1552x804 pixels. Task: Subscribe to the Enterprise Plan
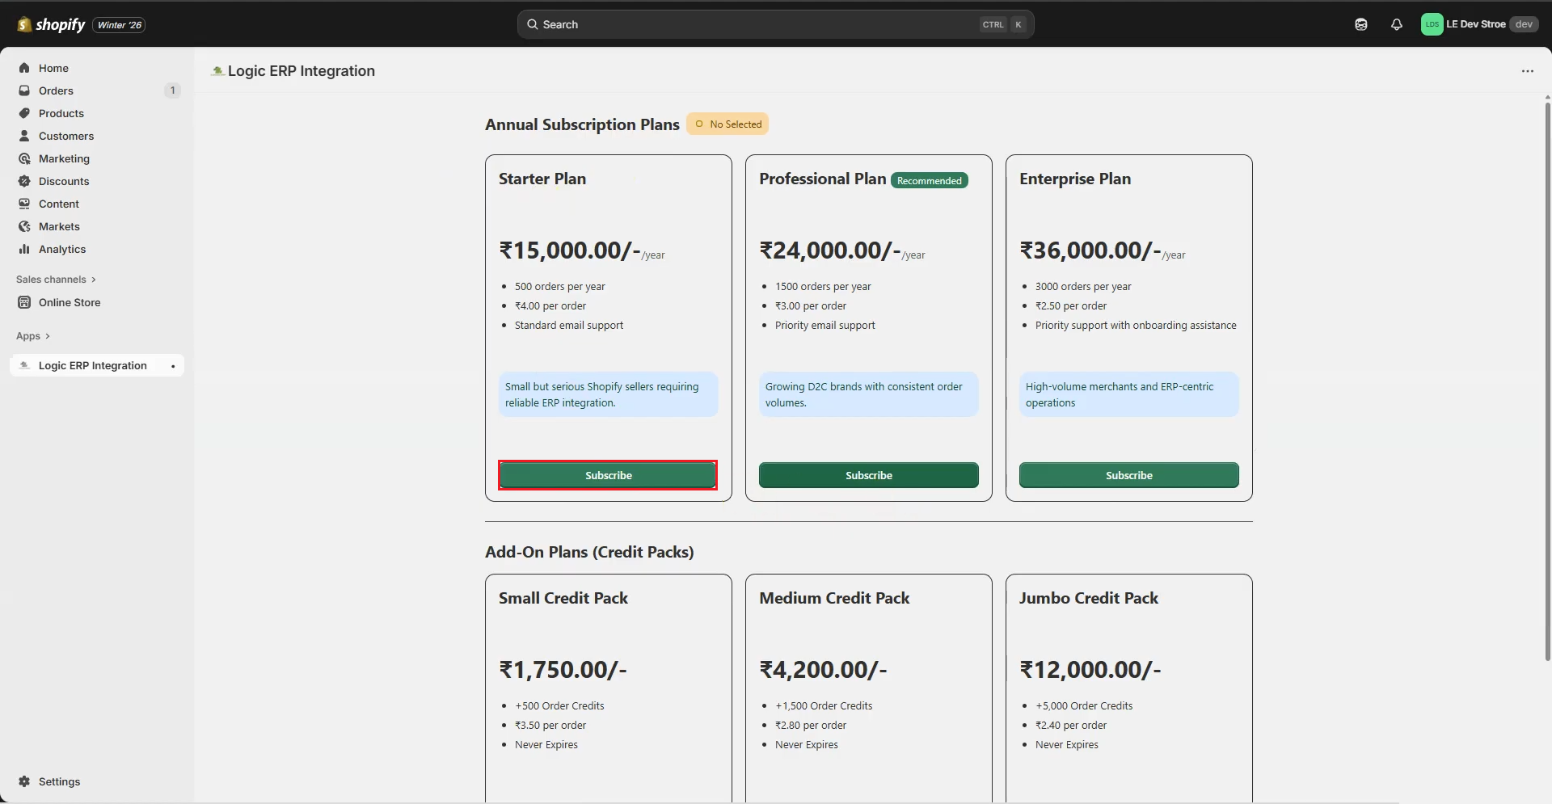point(1128,475)
